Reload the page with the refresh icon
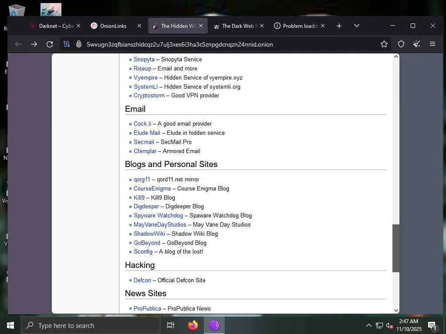Viewport: 446px width, 334px height. tap(50, 44)
